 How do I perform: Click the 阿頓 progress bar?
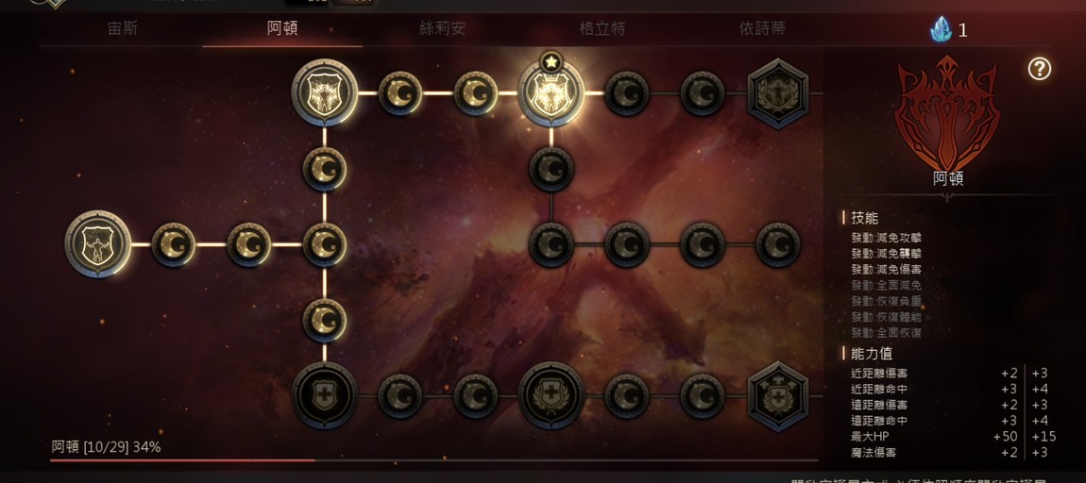(x=434, y=459)
